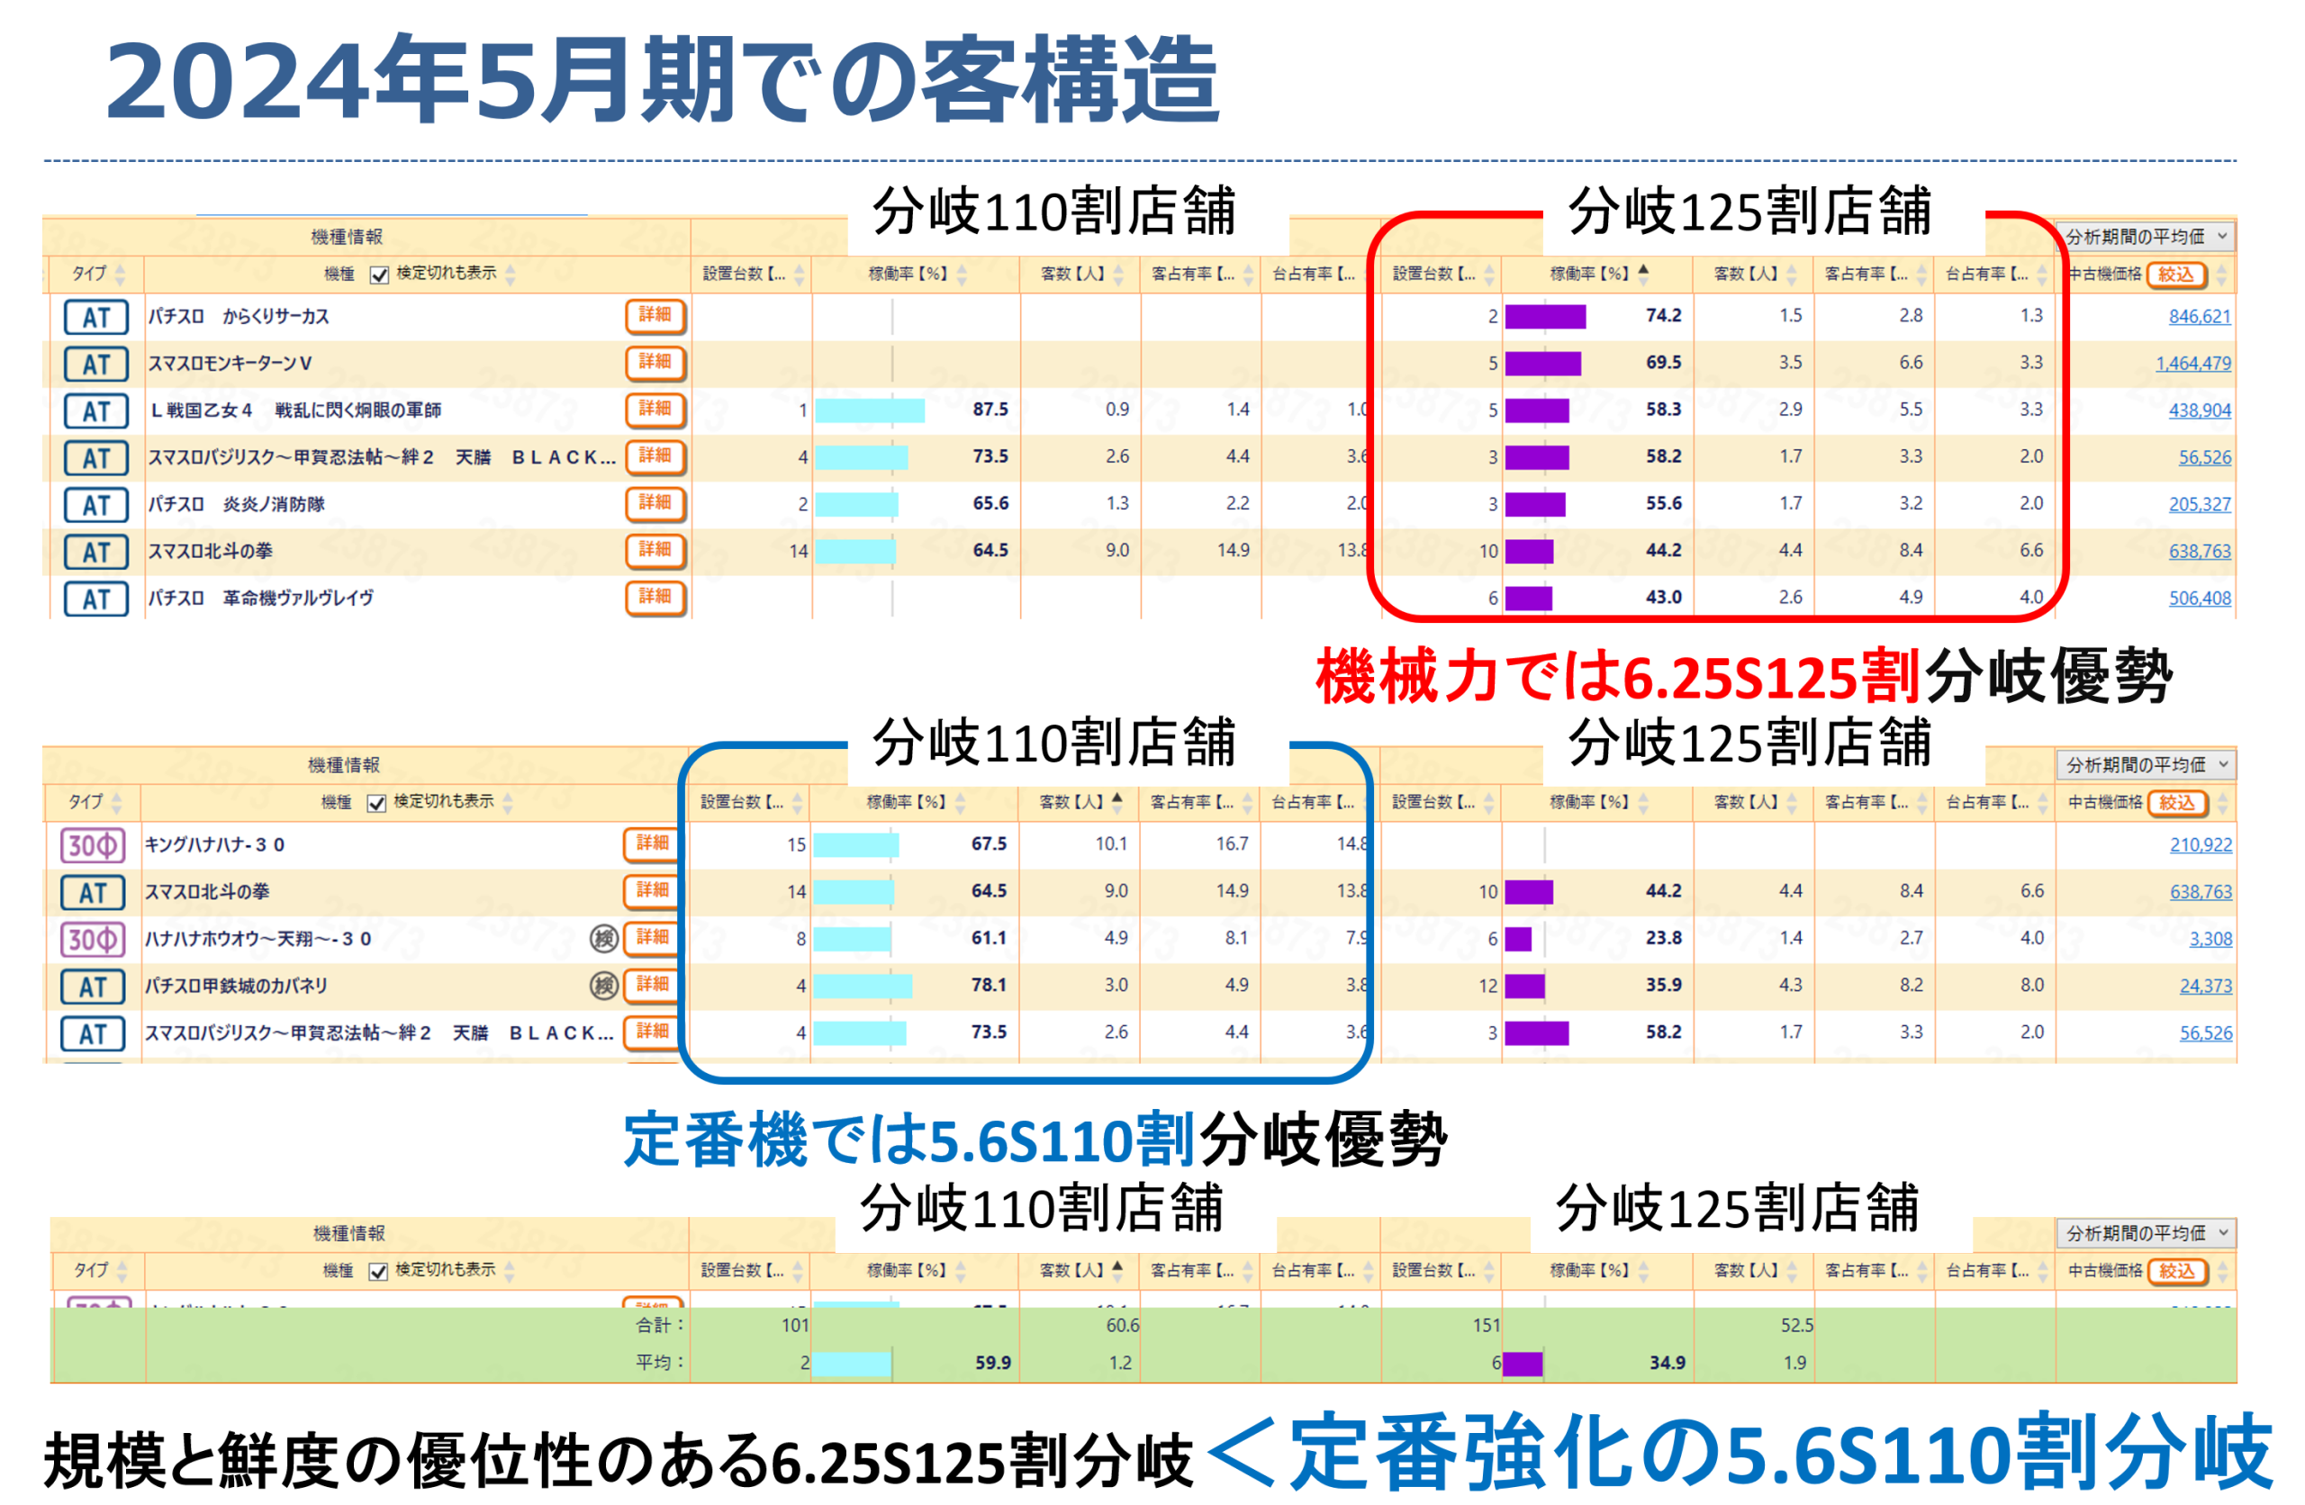
Task: Click ascending arrow on top table 分岐125割 稼働率
Action: pyautogui.click(x=1643, y=270)
